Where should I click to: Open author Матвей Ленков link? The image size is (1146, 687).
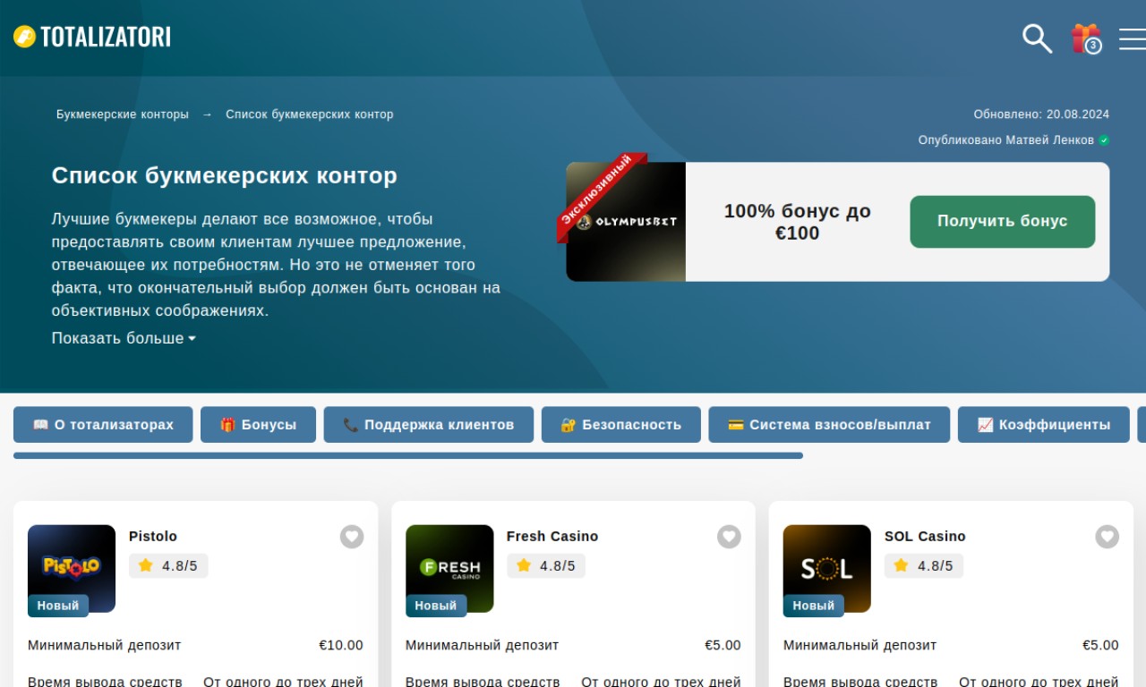pos(1049,140)
